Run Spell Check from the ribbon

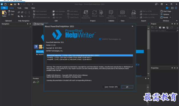click(73, 18)
